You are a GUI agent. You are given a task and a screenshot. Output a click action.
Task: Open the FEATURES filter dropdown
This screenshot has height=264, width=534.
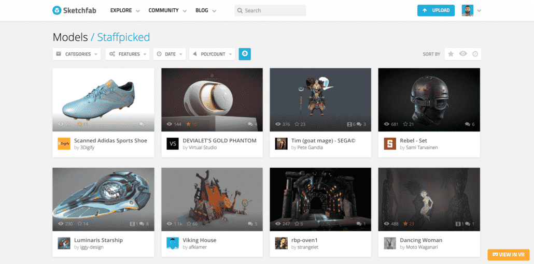pos(128,54)
